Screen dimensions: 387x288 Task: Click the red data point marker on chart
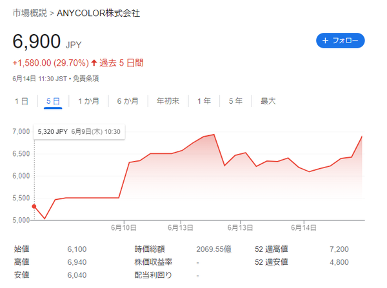[x=34, y=206]
